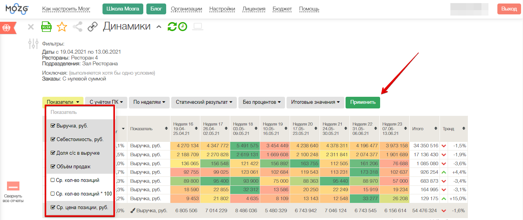The width and height of the screenshot is (523, 220).
Task: Refresh the report with green arrows icon
Action: click(172, 27)
